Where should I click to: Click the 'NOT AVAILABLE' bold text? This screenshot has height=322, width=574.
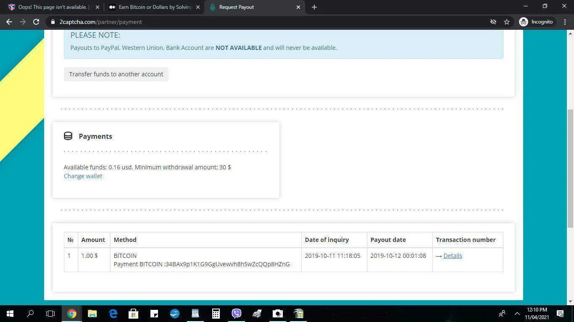click(x=239, y=48)
